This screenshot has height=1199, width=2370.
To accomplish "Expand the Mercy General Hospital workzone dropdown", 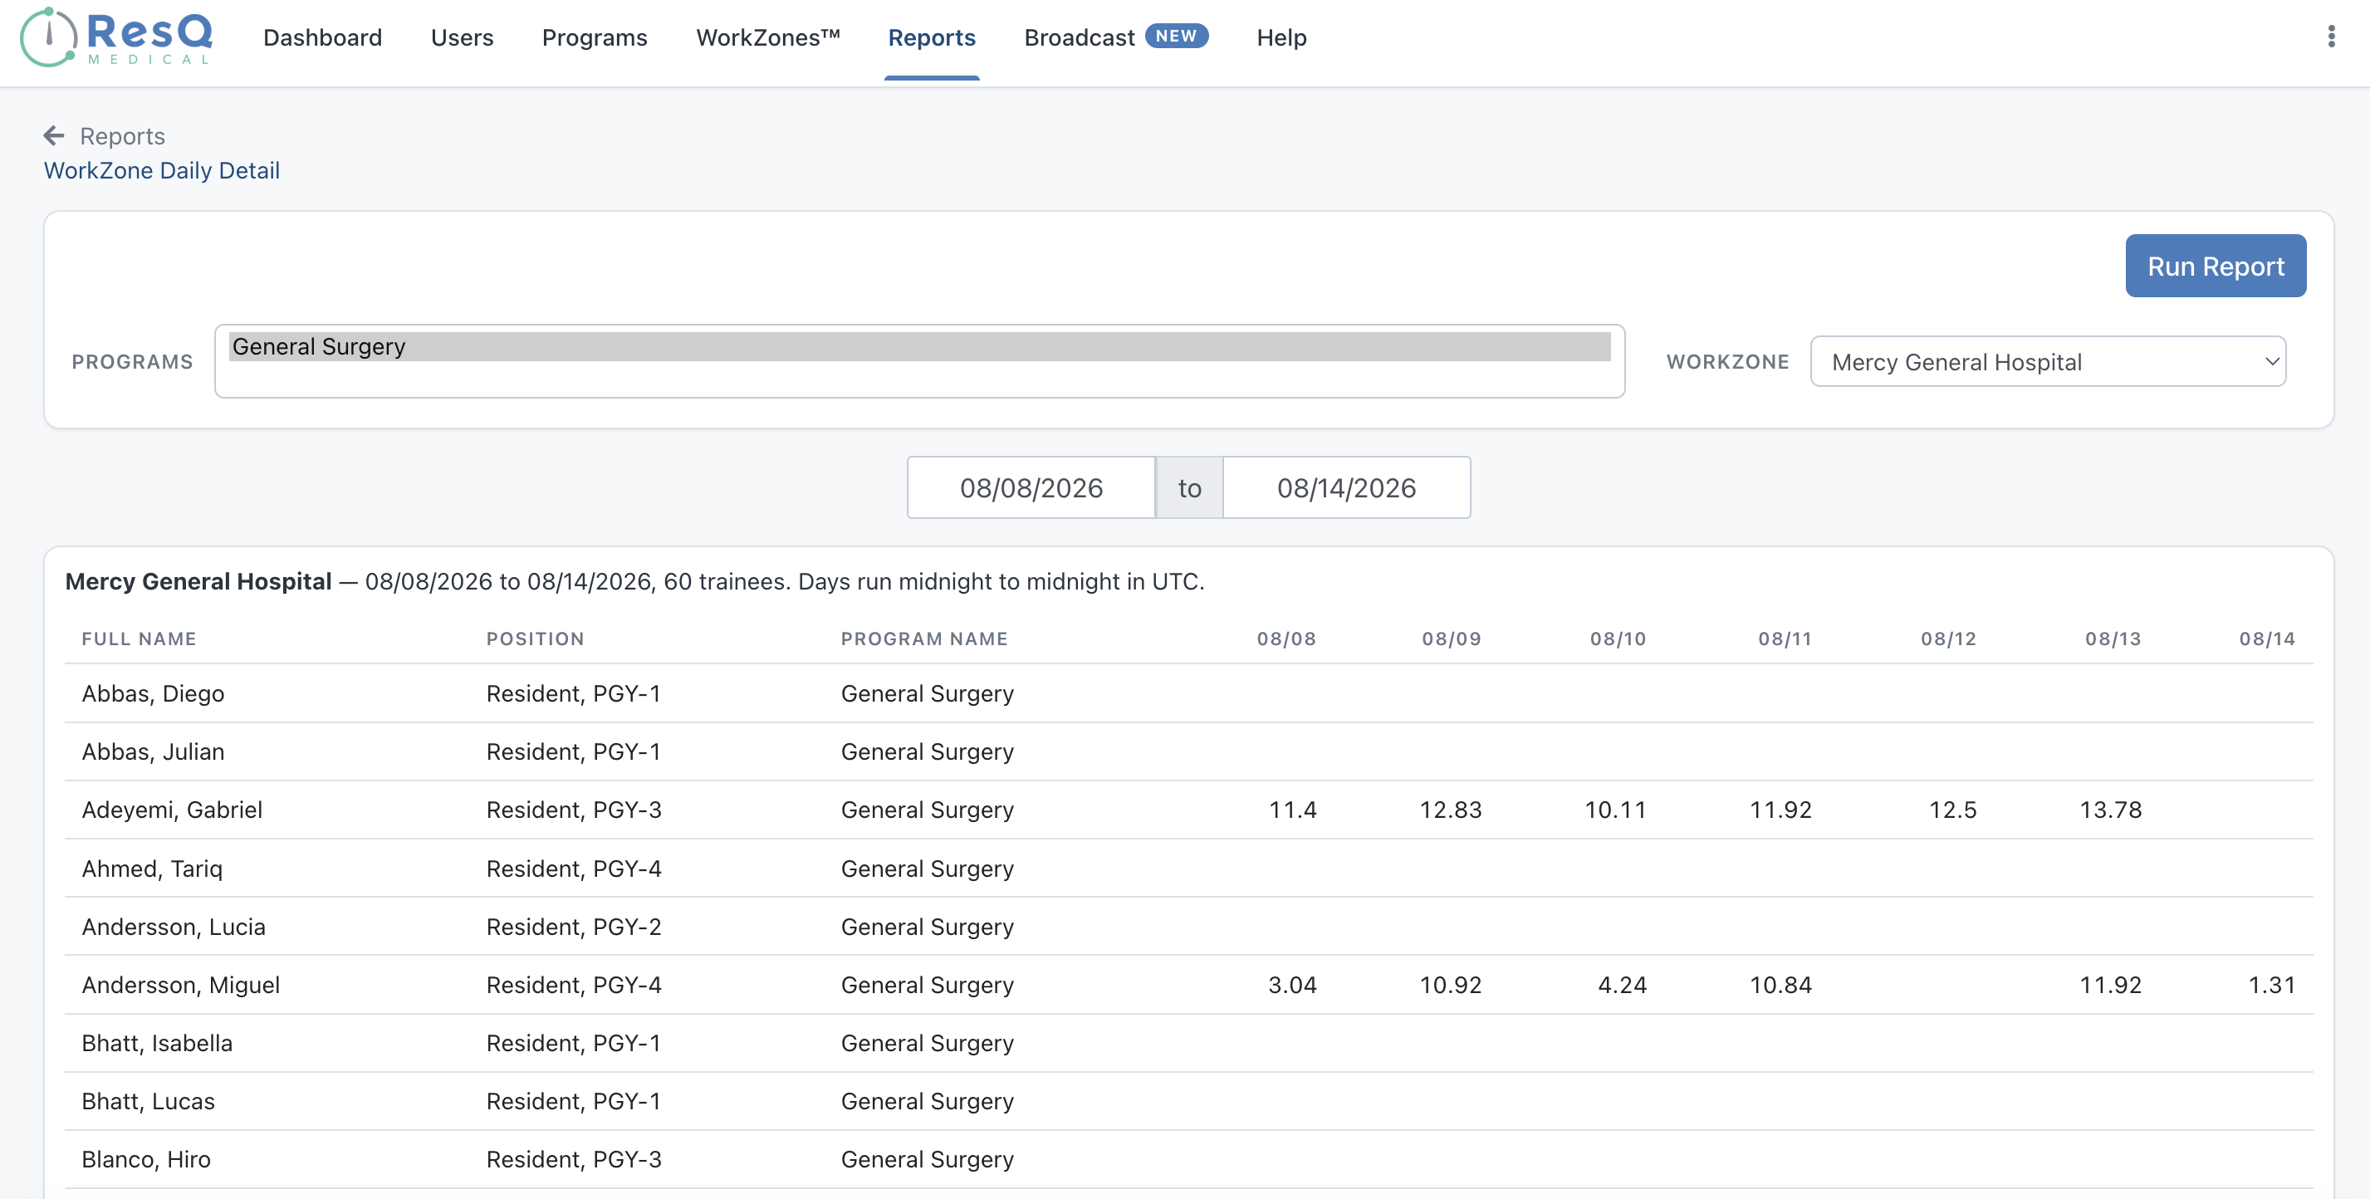I will point(2047,362).
